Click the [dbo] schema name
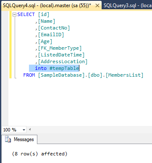Screen dimensions: 152x163 95,75
